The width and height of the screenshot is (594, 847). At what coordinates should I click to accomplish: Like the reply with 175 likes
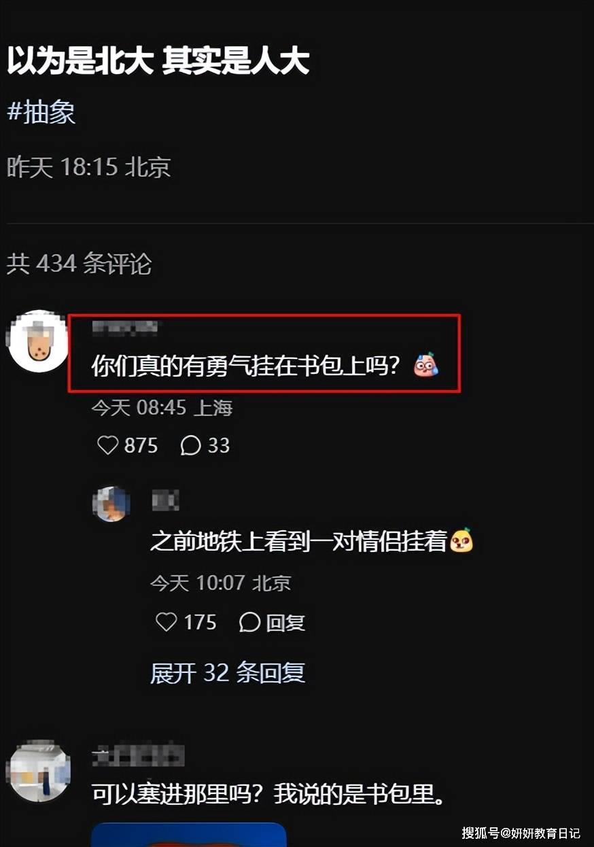pos(167,622)
